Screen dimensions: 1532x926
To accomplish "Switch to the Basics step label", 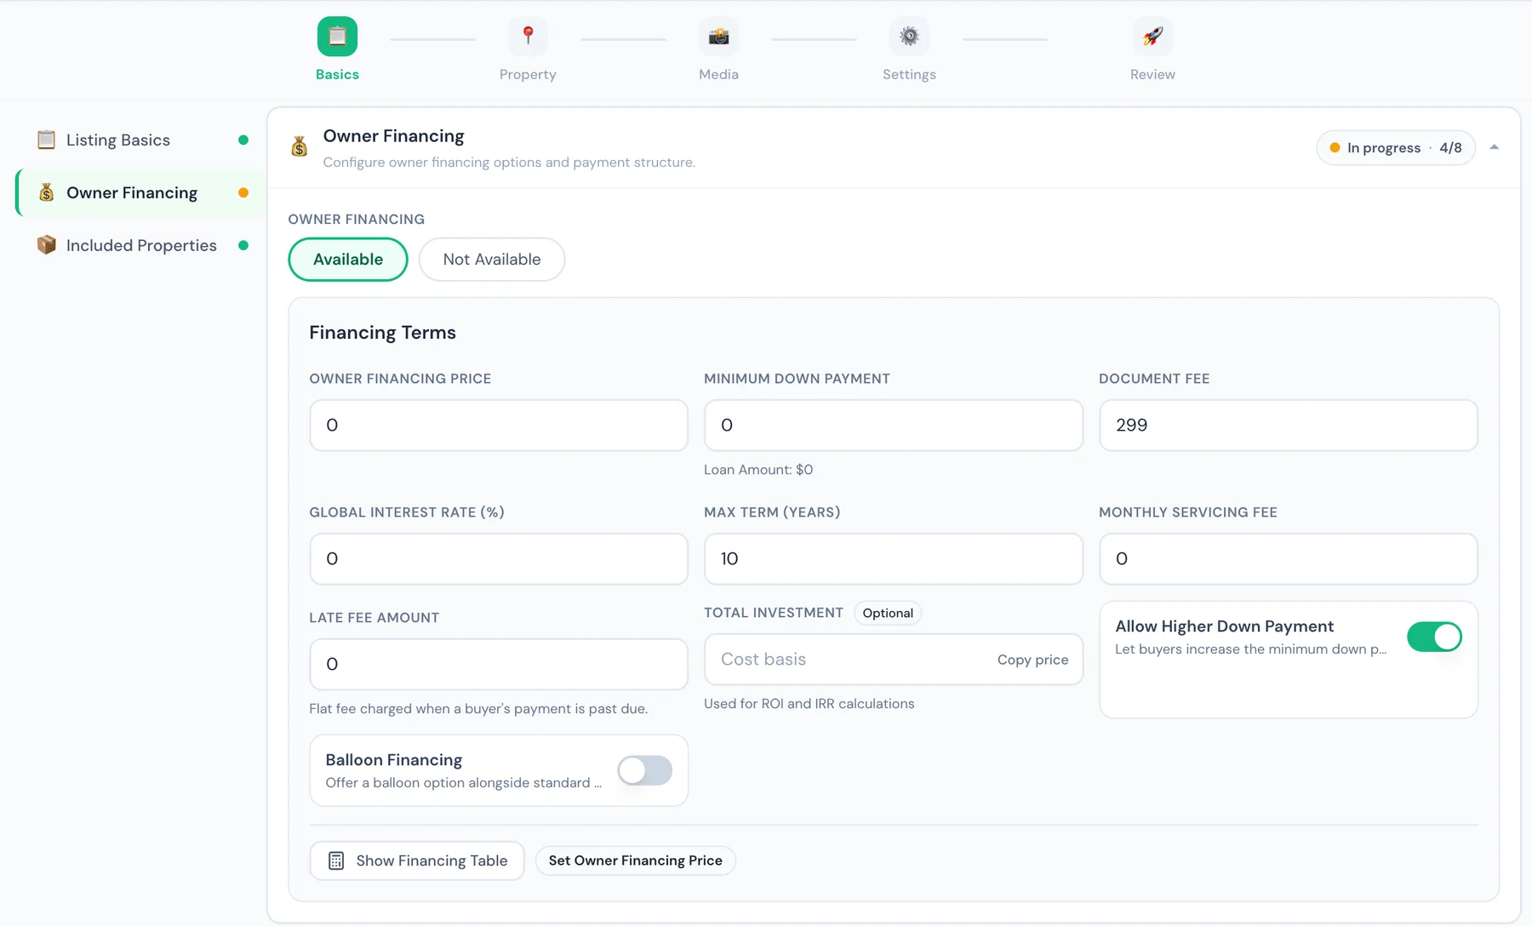I will 337,74.
